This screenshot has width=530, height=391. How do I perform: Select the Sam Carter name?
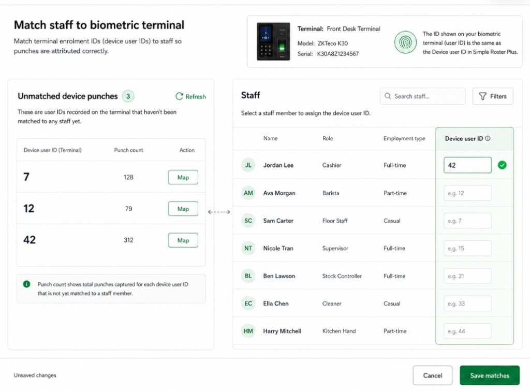(x=278, y=221)
